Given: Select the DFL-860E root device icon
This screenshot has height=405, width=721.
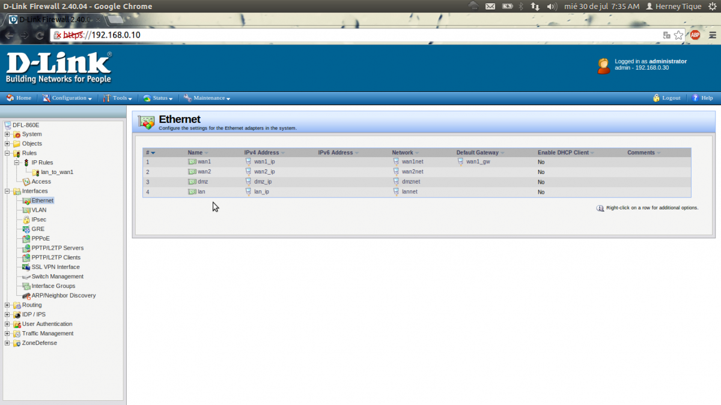Looking at the screenshot, I should pyautogui.click(x=7, y=125).
